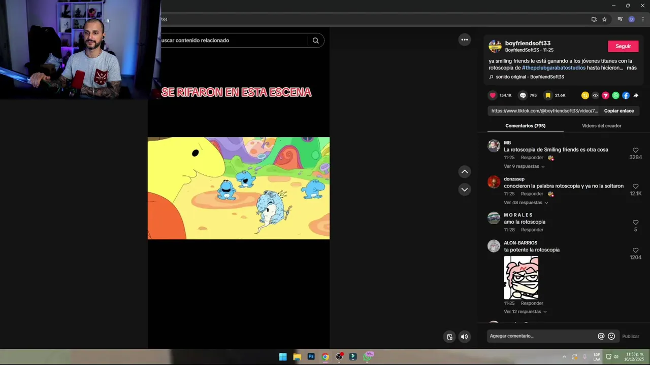The image size is (650, 365).
Task: Open more share options arrow
Action: pos(636,95)
